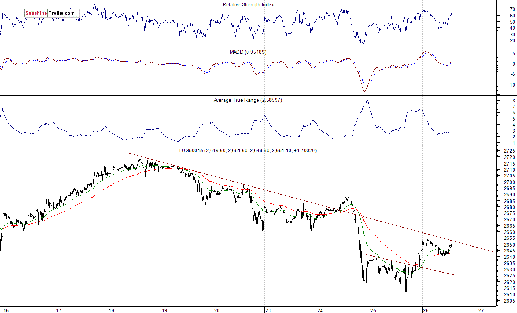Click the RSI axis value 70

click(513, 9)
